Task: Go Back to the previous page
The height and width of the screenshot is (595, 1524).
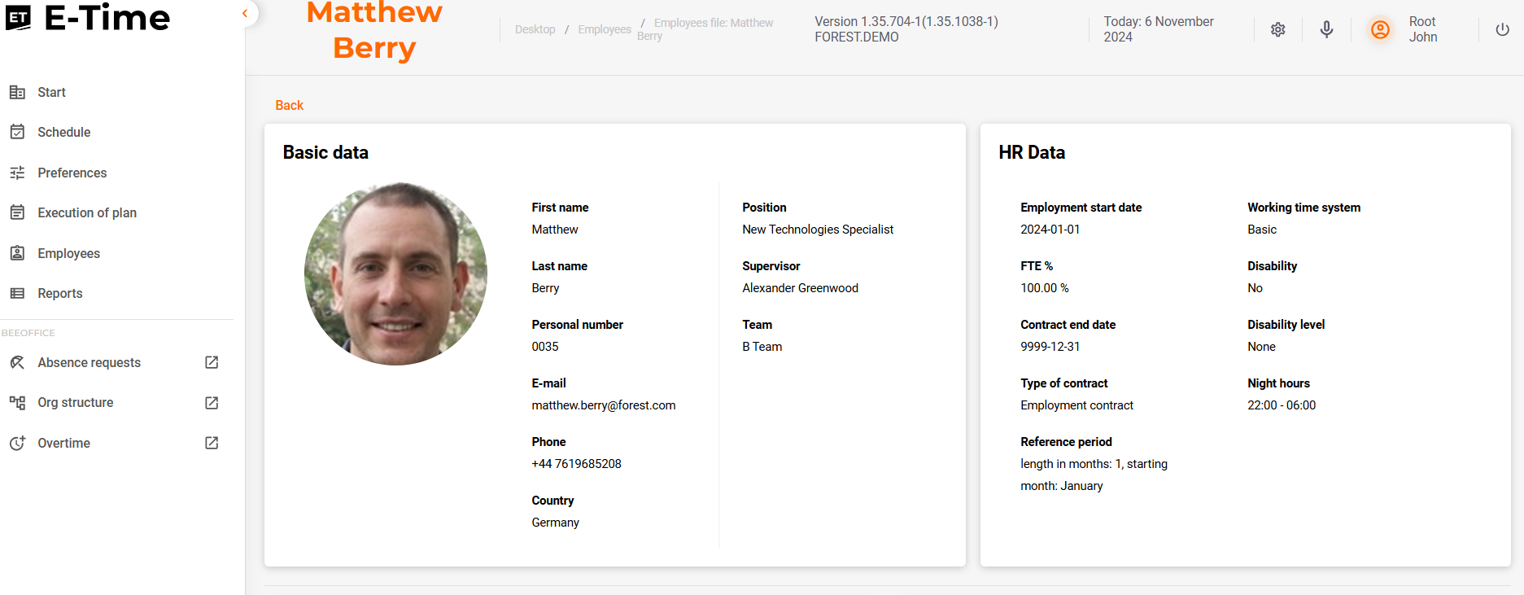Action: [289, 105]
